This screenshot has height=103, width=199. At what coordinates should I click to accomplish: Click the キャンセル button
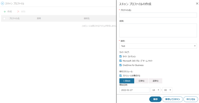tap(191, 99)
